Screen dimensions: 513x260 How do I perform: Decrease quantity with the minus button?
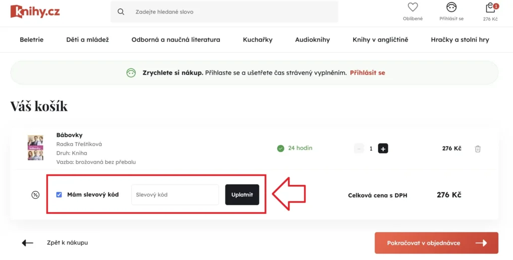[x=359, y=148]
